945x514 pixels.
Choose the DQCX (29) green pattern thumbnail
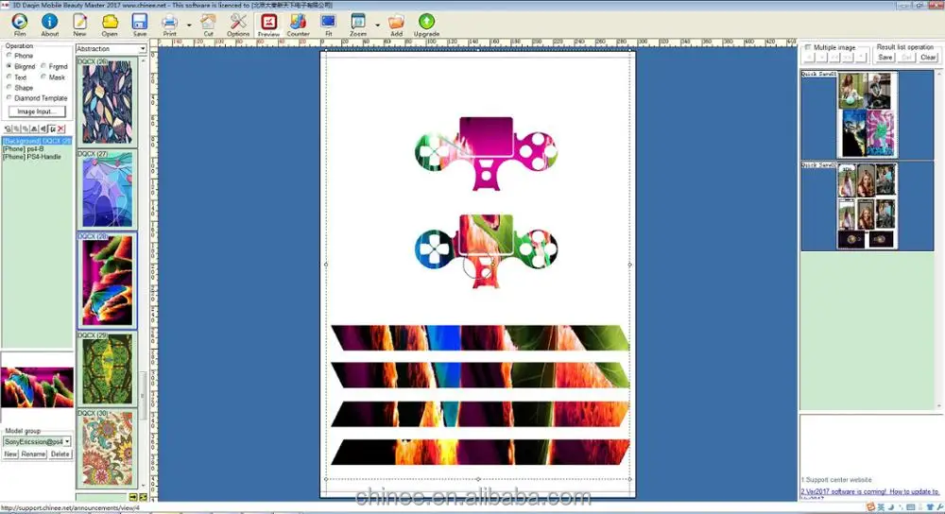108,370
